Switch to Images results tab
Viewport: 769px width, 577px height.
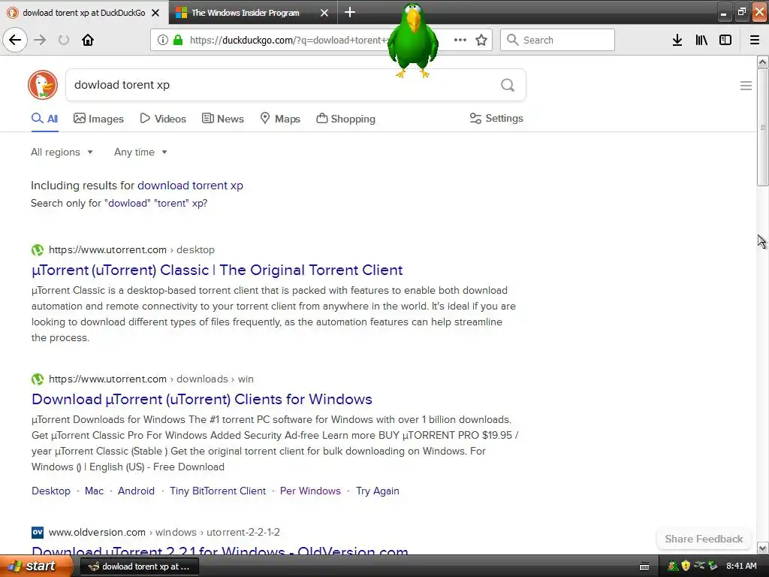[x=98, y=119]
